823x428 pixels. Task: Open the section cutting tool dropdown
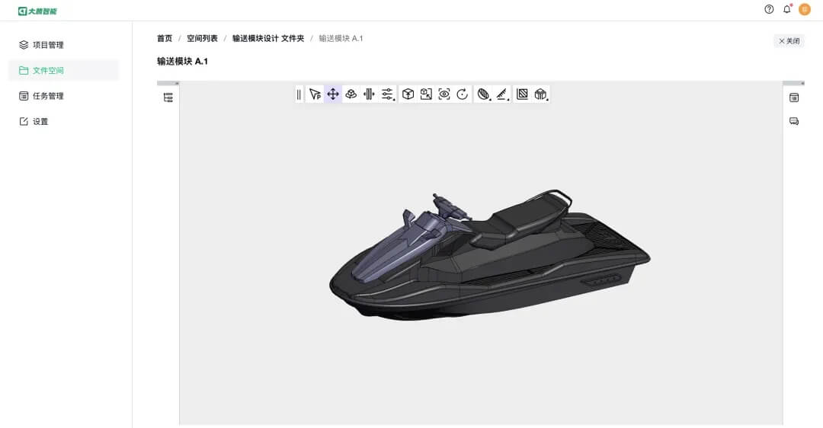coord(483,94)
